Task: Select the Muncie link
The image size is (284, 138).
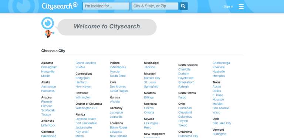Action: (115, 72)
